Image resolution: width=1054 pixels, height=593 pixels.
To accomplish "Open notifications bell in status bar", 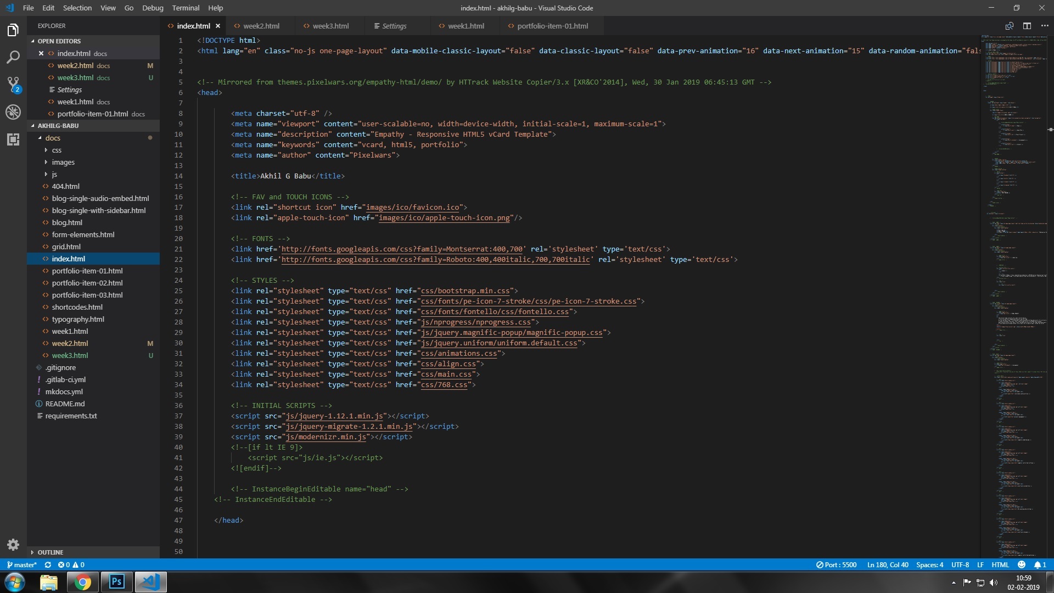I will click(1039, 564).
